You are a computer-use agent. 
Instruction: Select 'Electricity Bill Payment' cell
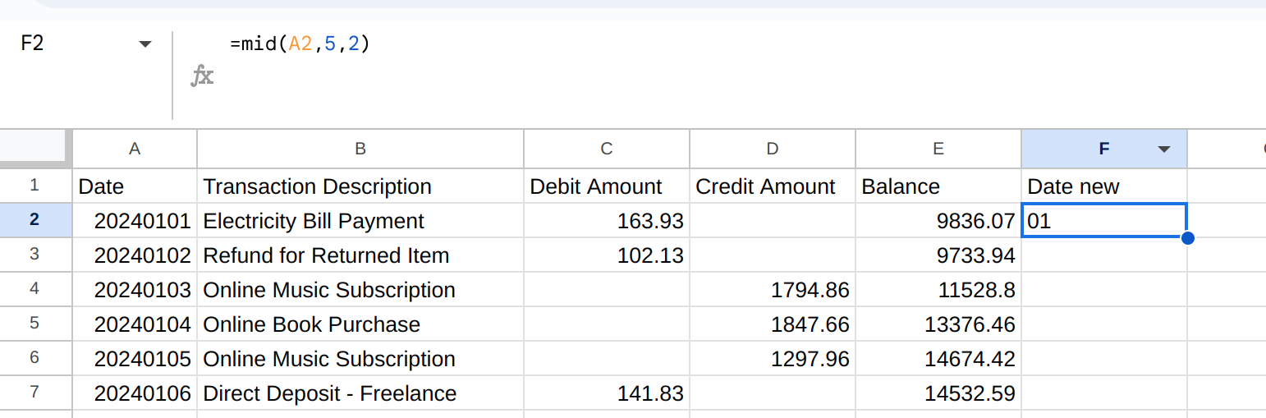pos(360,221)
